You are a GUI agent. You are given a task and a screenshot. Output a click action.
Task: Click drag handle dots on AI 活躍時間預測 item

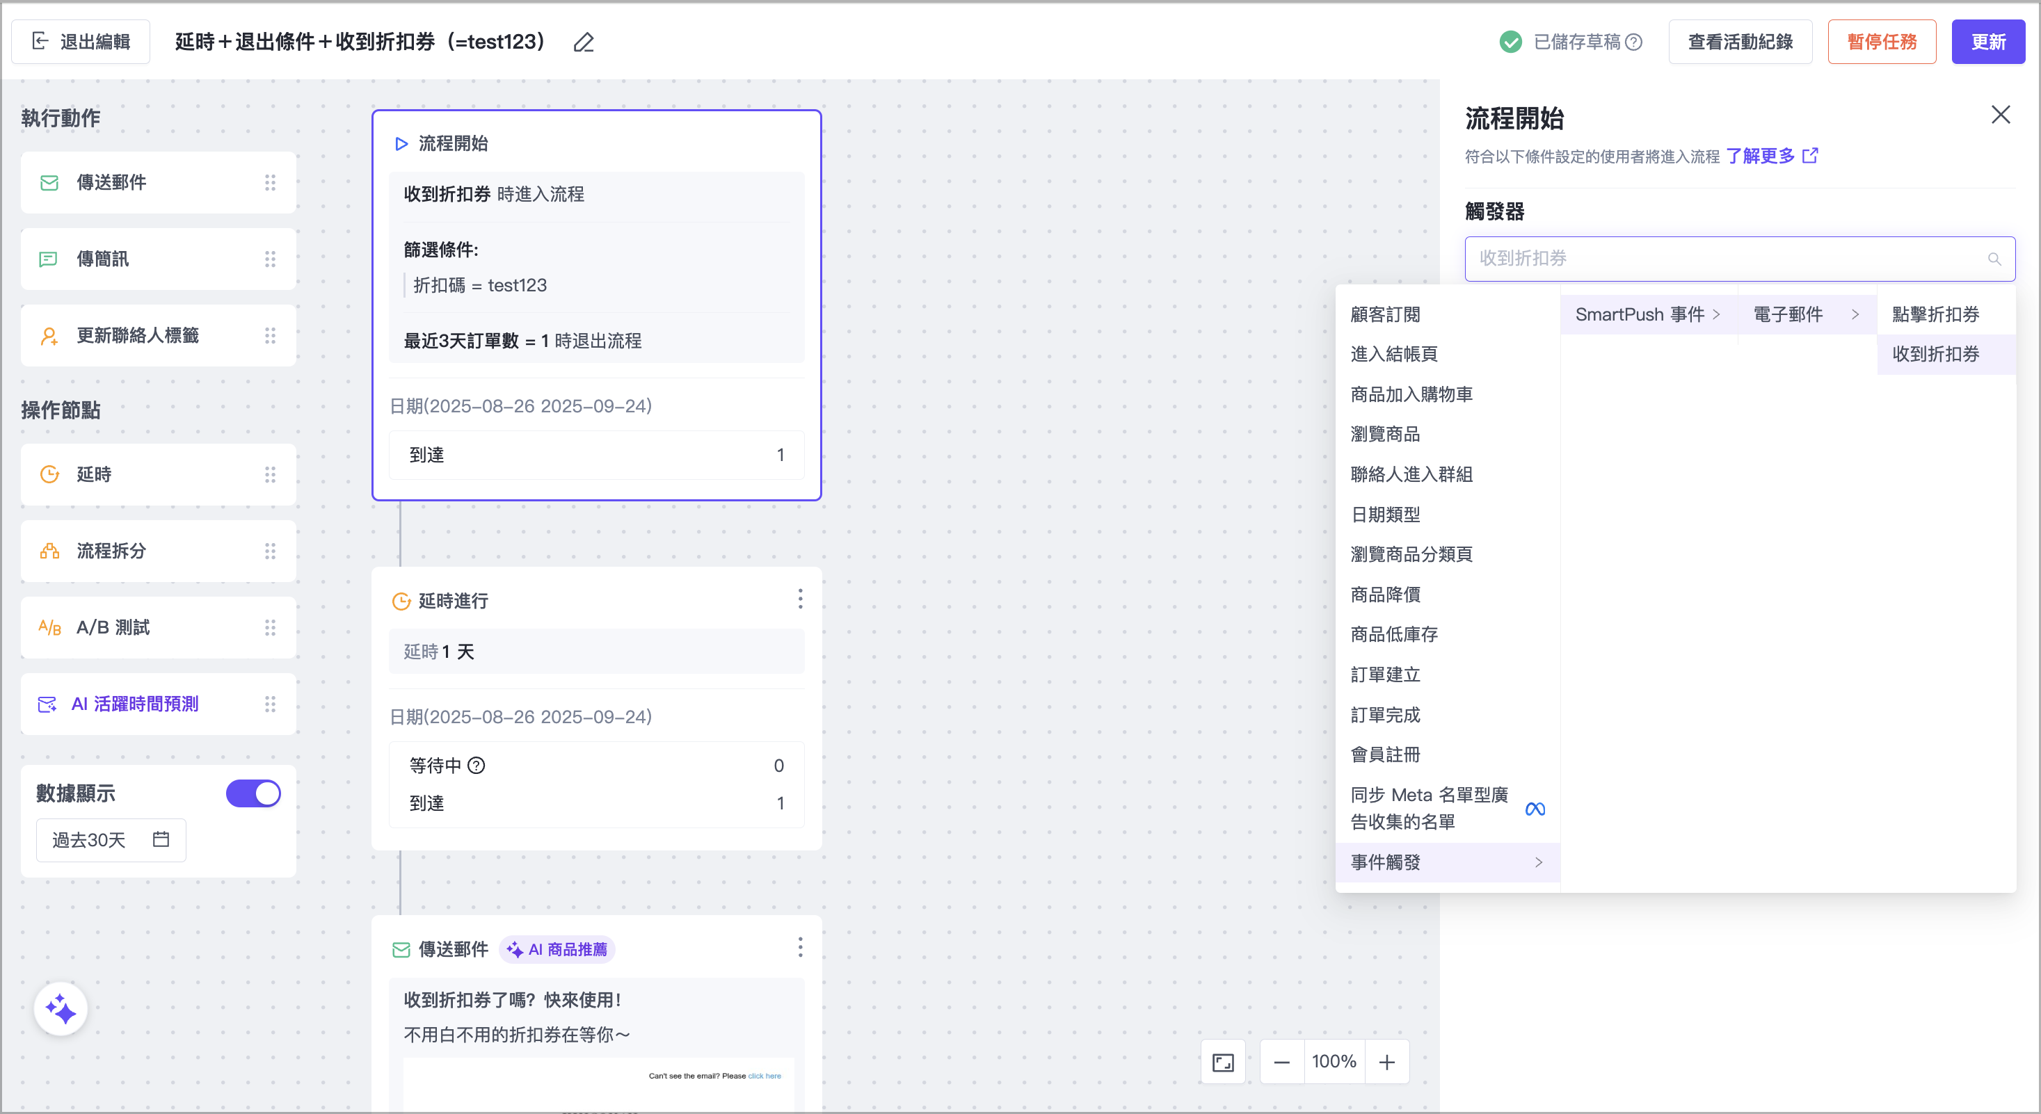tap(270, 704)
